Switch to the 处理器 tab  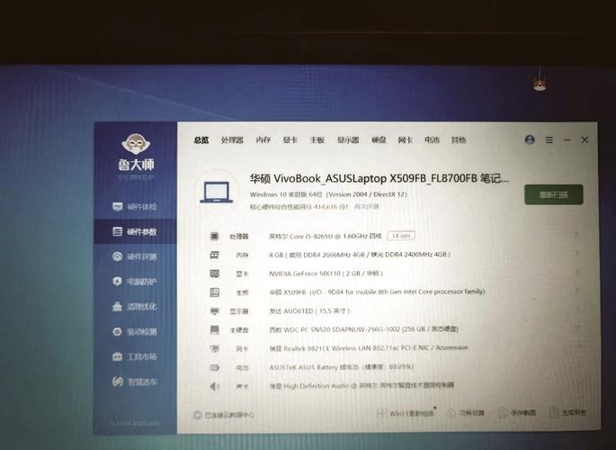(232, 140)
